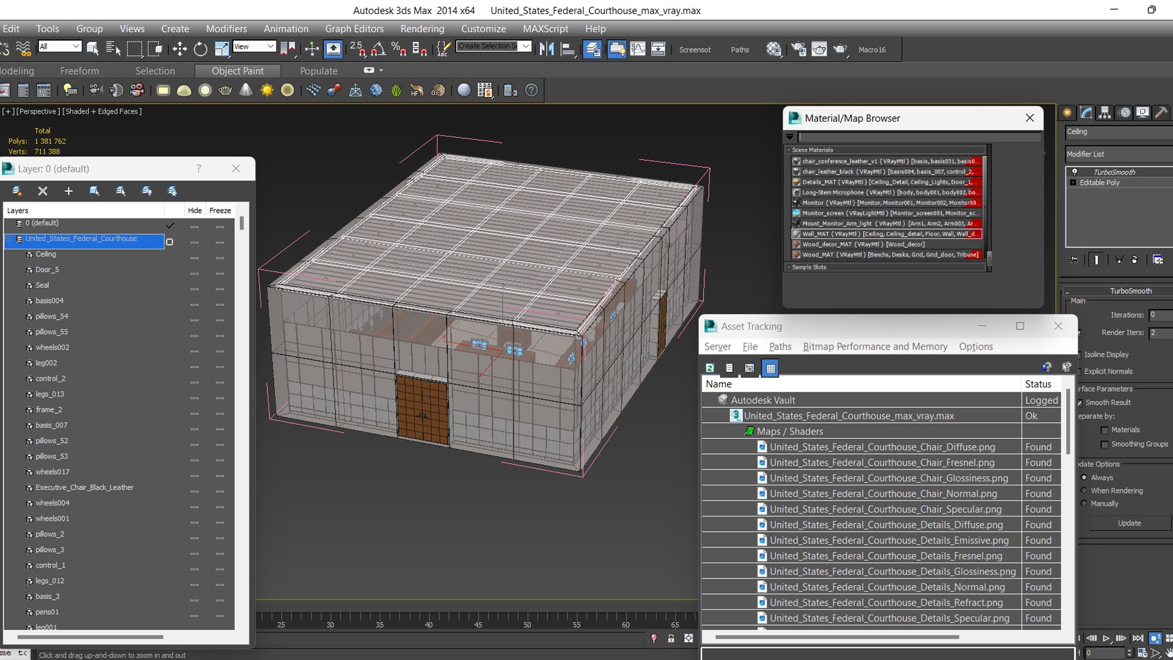Switch to the Populate ribbon tab

tap(318, 71)
